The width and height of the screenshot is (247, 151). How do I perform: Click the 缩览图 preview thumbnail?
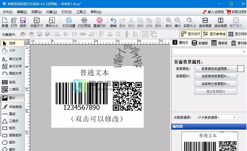click(x=209, y=141)
